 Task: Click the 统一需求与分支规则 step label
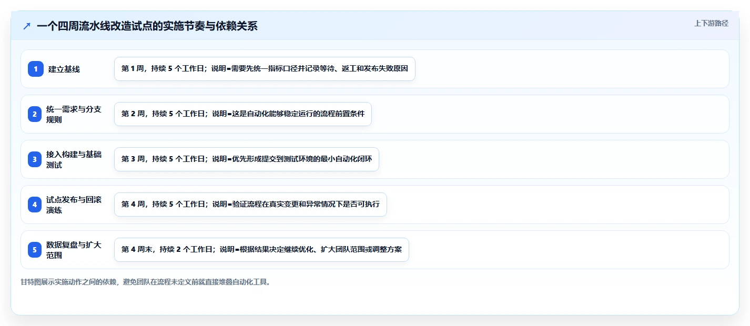[74, 114]
